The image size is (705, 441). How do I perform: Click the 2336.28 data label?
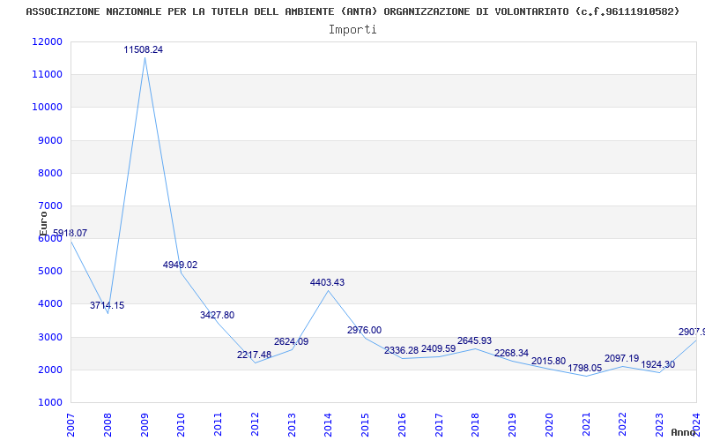click(x=402, y=350)
